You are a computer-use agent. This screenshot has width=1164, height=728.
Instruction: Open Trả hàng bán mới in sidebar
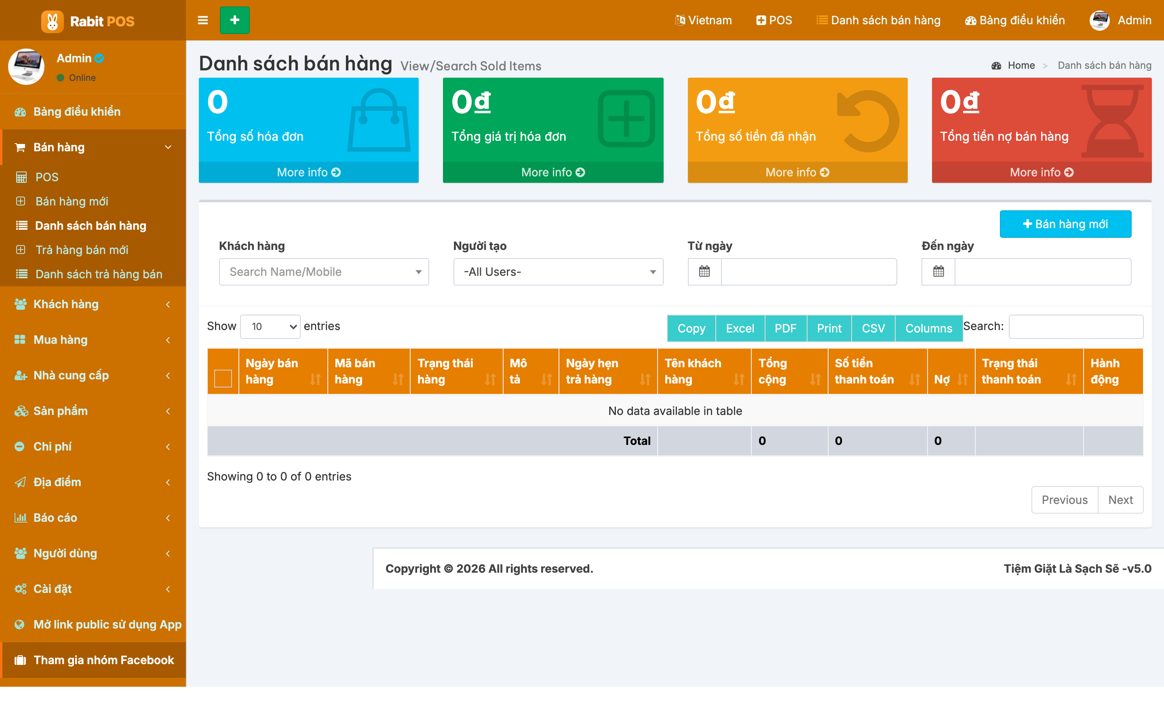[x=82, y=250]
